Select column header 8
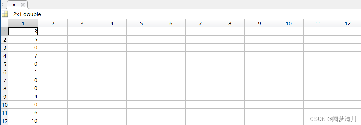The width and height of the screenshot is (361, 125). coord(230,23)
